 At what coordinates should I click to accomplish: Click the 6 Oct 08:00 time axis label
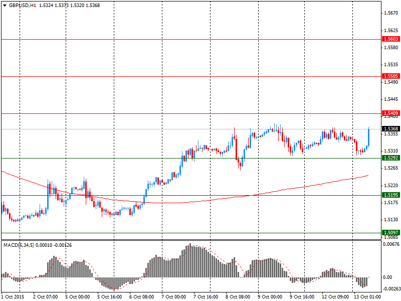(142, 297)
